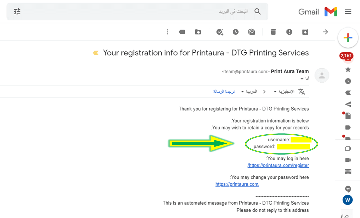Open the printaura.com/register login link

tap(278, 165)
